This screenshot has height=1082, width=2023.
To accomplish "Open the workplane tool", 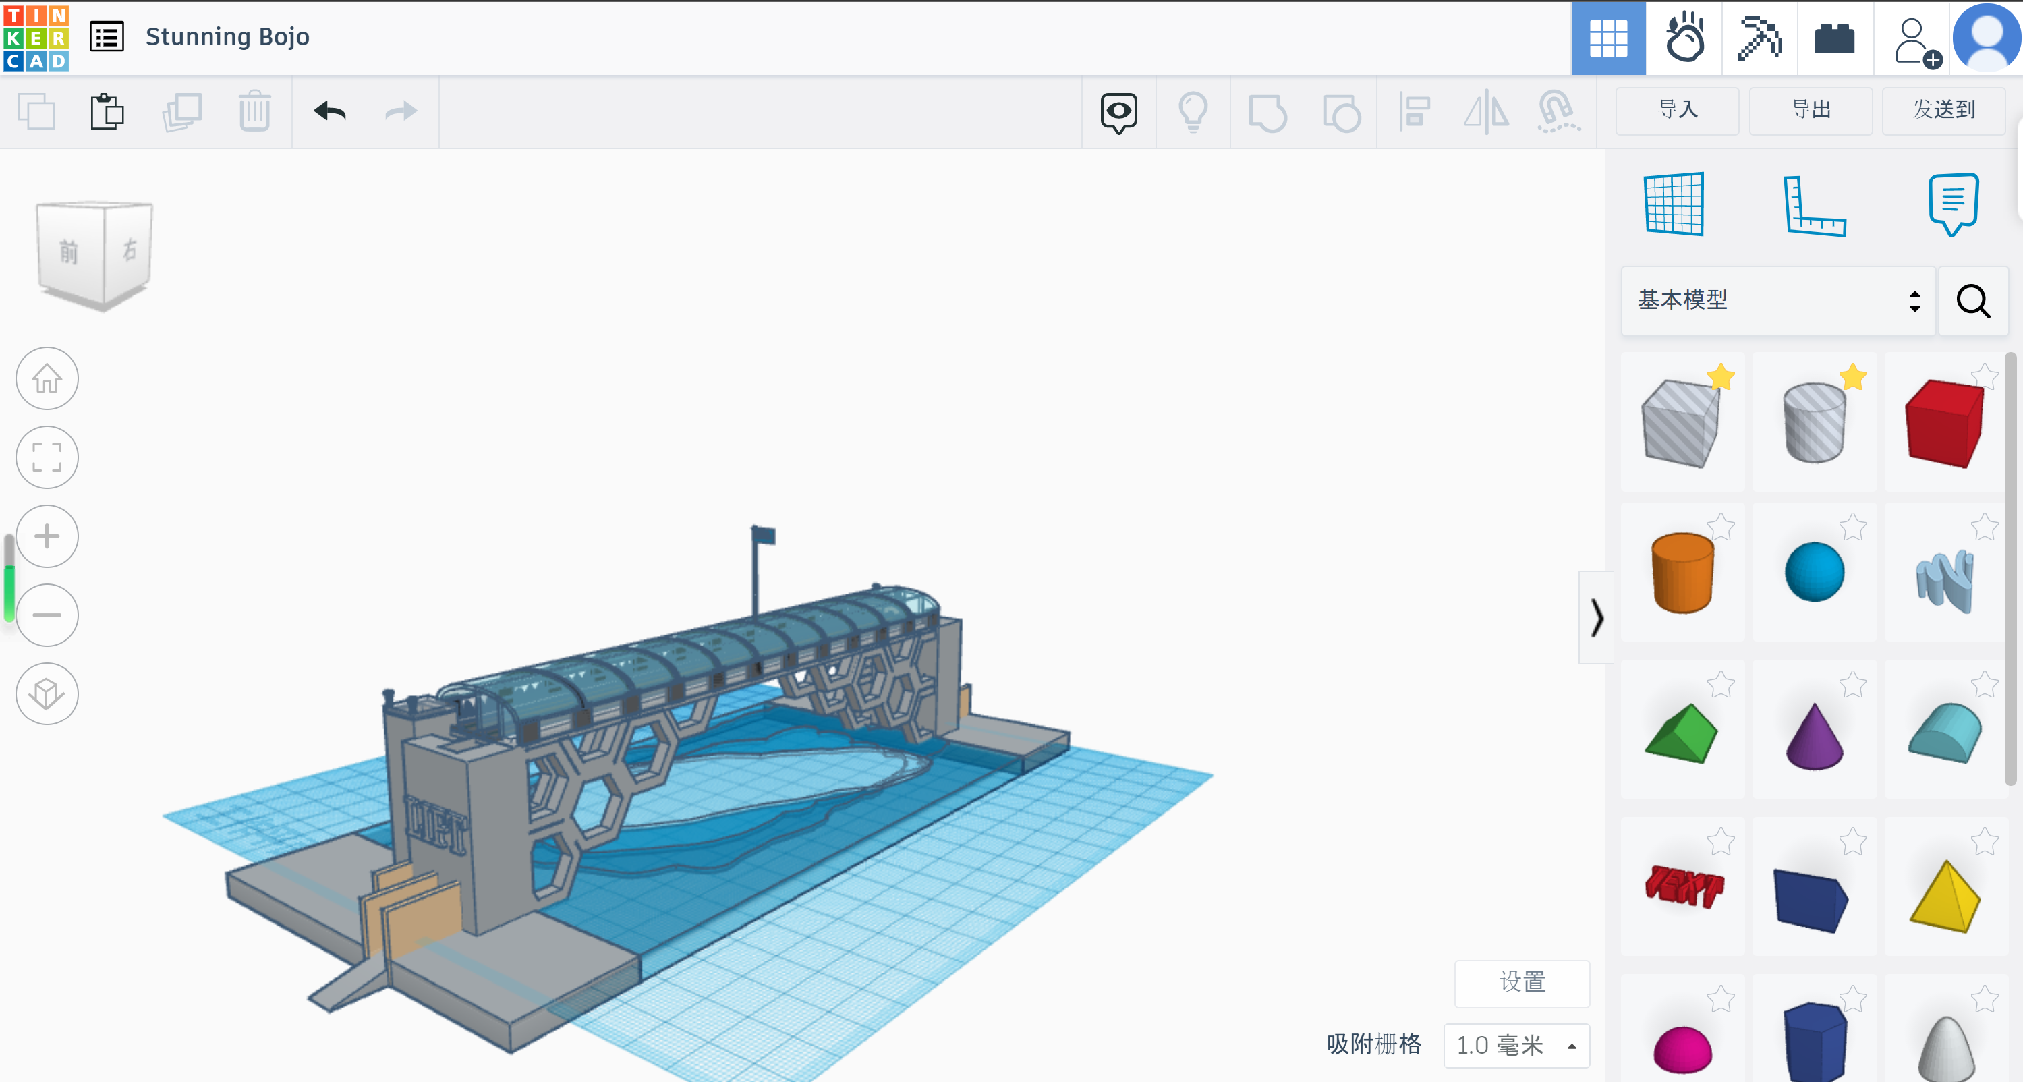I will (1674, 204).
